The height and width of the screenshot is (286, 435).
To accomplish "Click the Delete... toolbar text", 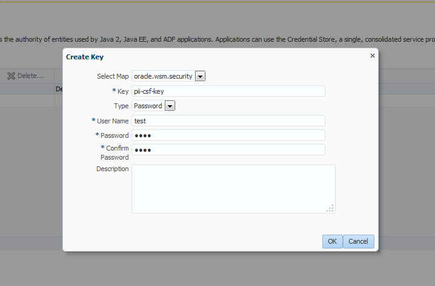I will click(x=30, y=76).
